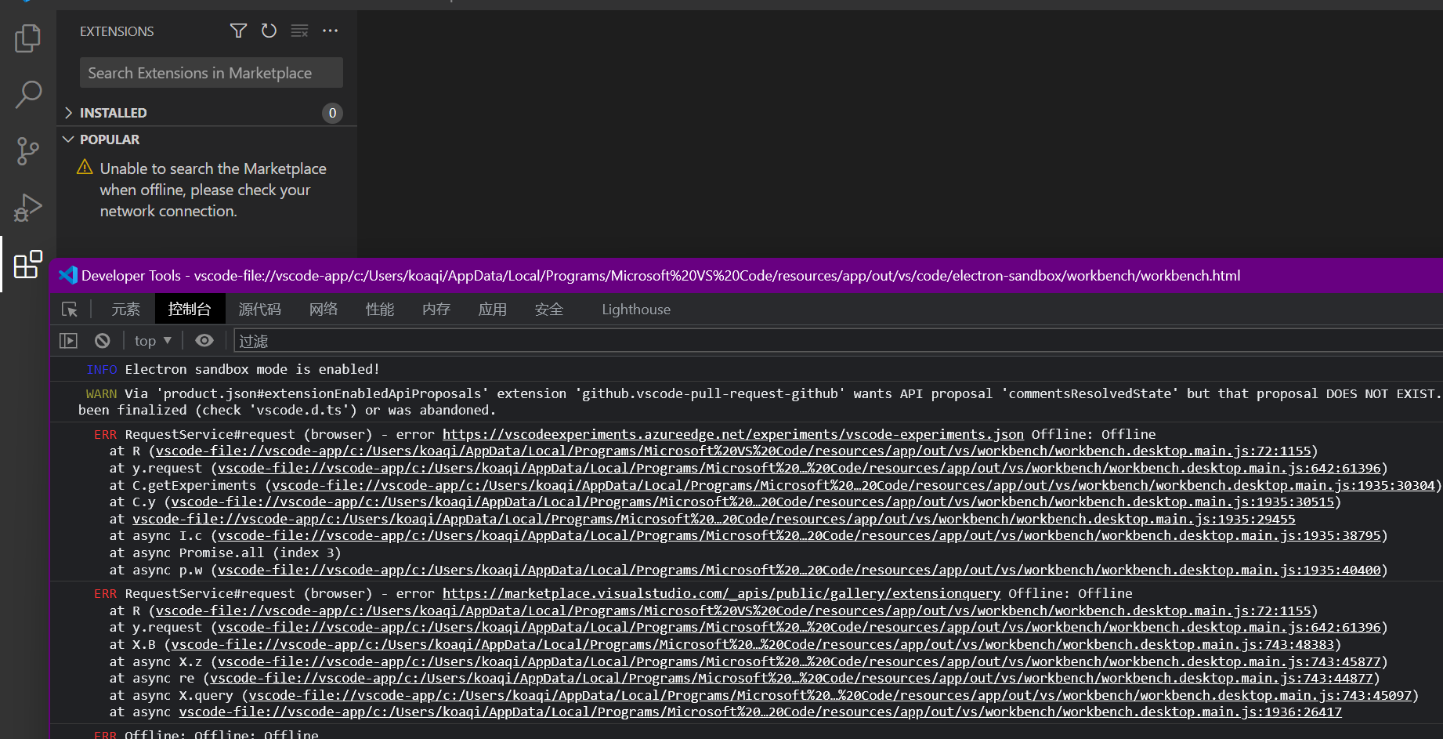This screenshot has width=1443, height=739.
Task: Open the Lighthouse tab in DevTools
Action: (x=635, y=309)
